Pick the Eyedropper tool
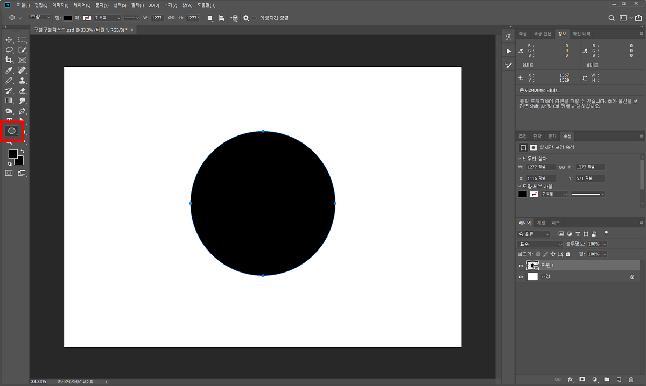 9,70
